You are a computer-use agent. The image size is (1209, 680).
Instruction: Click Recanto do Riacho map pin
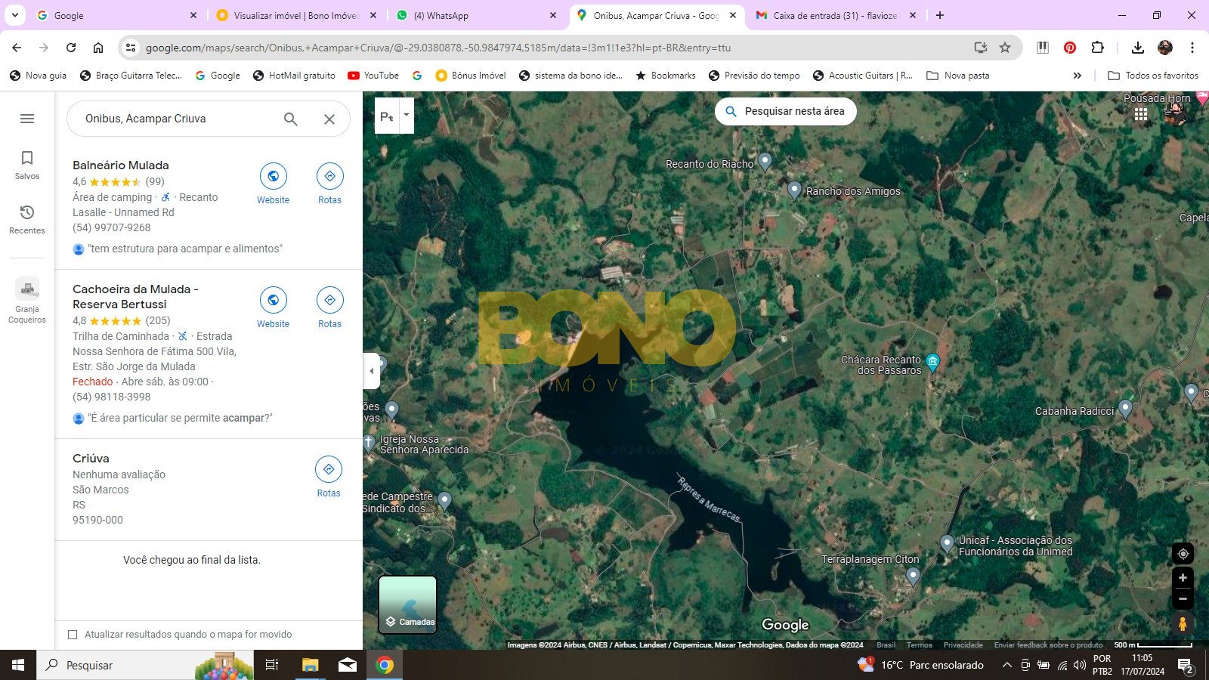(765, 161)
